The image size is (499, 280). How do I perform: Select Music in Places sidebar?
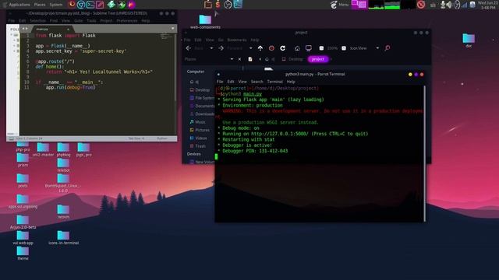pos(197,122)
